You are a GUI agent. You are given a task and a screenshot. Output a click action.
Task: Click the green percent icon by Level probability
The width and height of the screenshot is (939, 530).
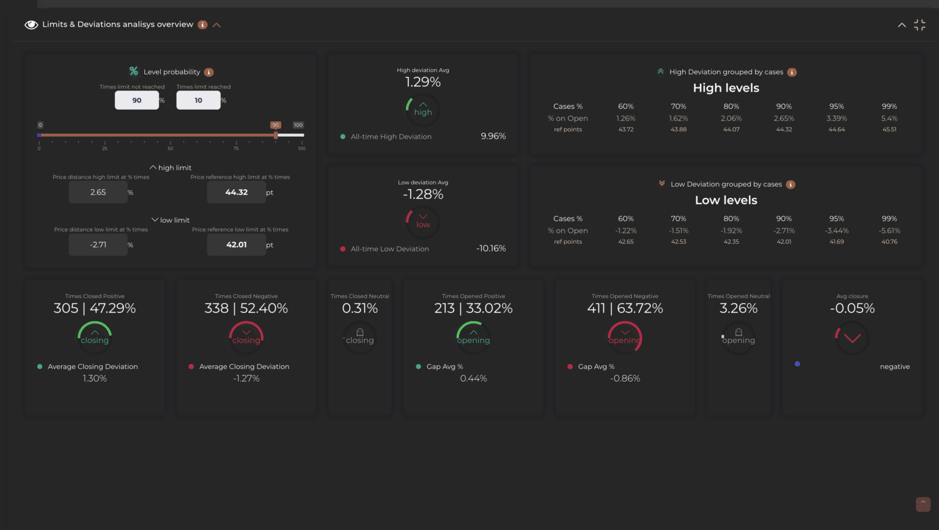pyautogui.click(x=133, y=71)
